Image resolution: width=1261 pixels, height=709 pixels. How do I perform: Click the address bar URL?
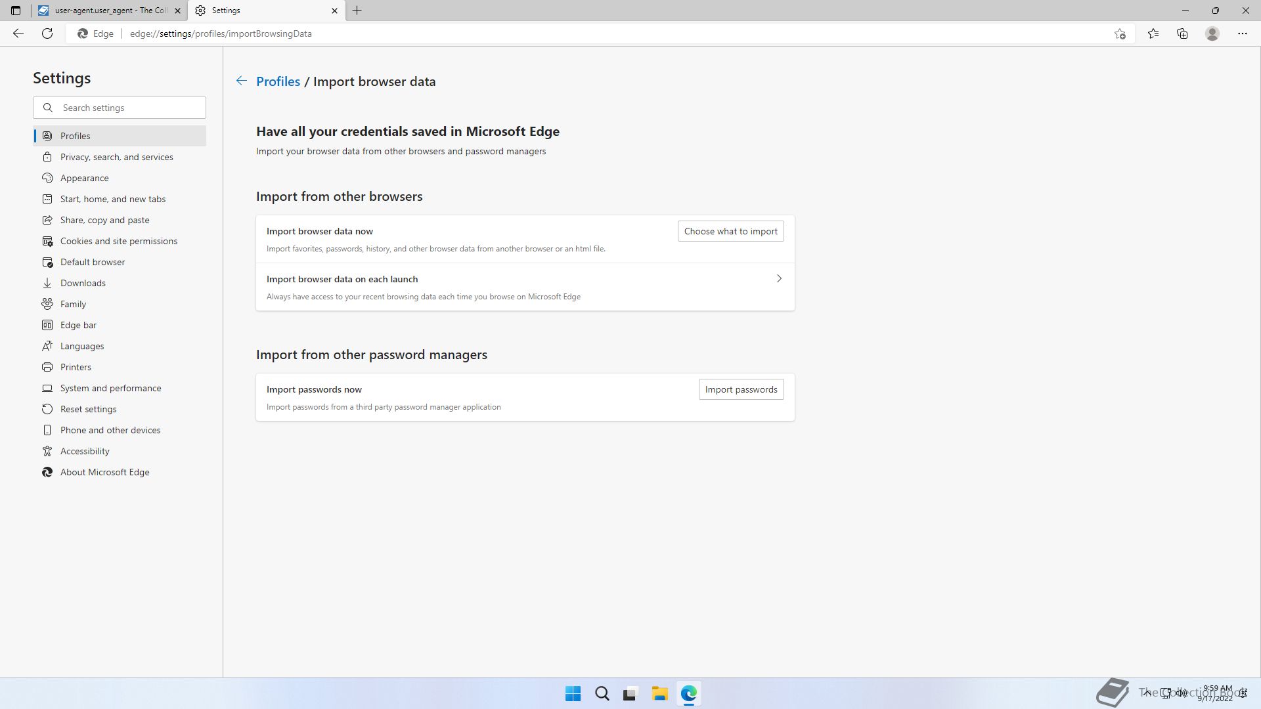coord(221,33)
